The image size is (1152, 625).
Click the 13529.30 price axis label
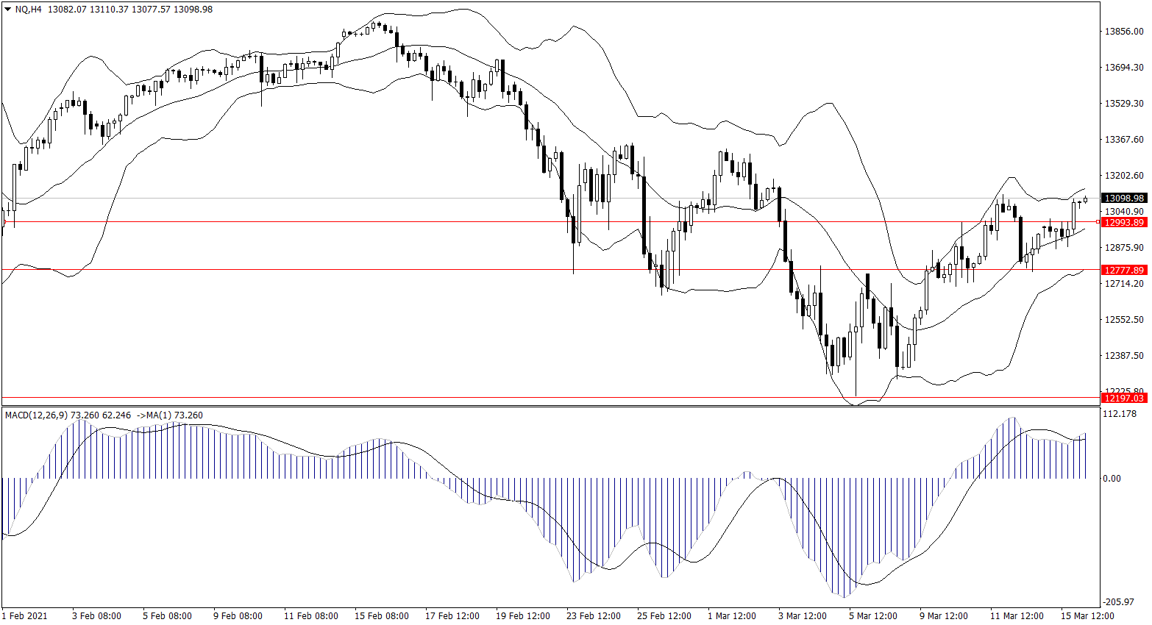(1124, 104)
